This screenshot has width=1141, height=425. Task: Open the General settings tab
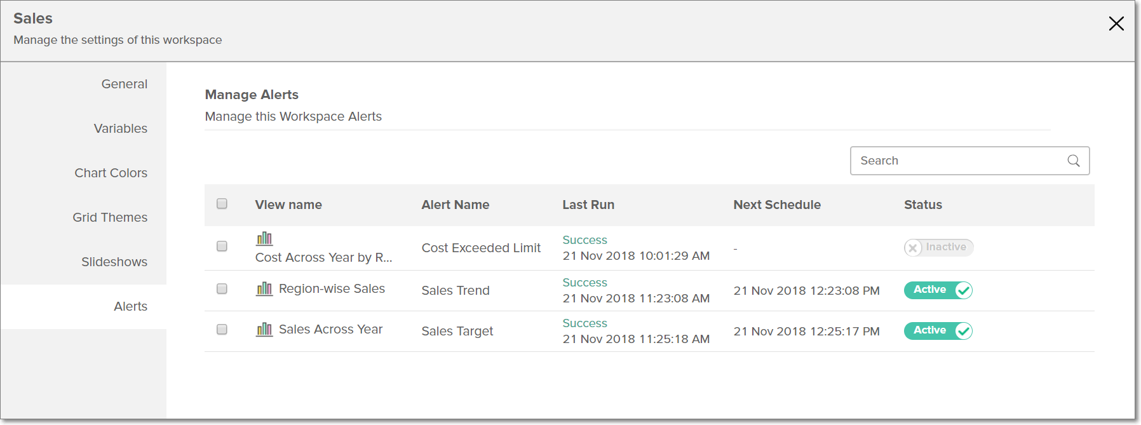[124, 84]
